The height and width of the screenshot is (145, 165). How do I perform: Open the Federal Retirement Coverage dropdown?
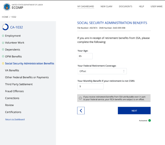[102, 71]
